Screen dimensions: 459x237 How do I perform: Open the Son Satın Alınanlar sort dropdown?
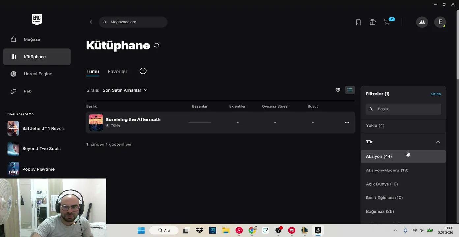tap(125, 90)
